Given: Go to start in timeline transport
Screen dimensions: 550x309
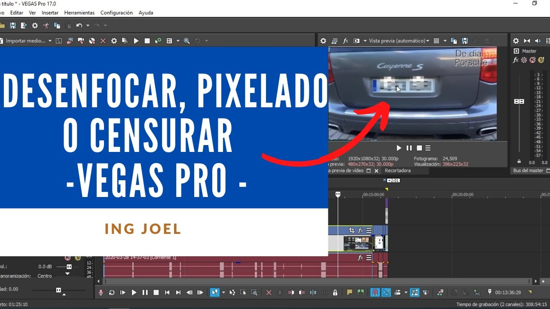Looking at the screenshot, I should pyautogui.click(x=167, y=292).
